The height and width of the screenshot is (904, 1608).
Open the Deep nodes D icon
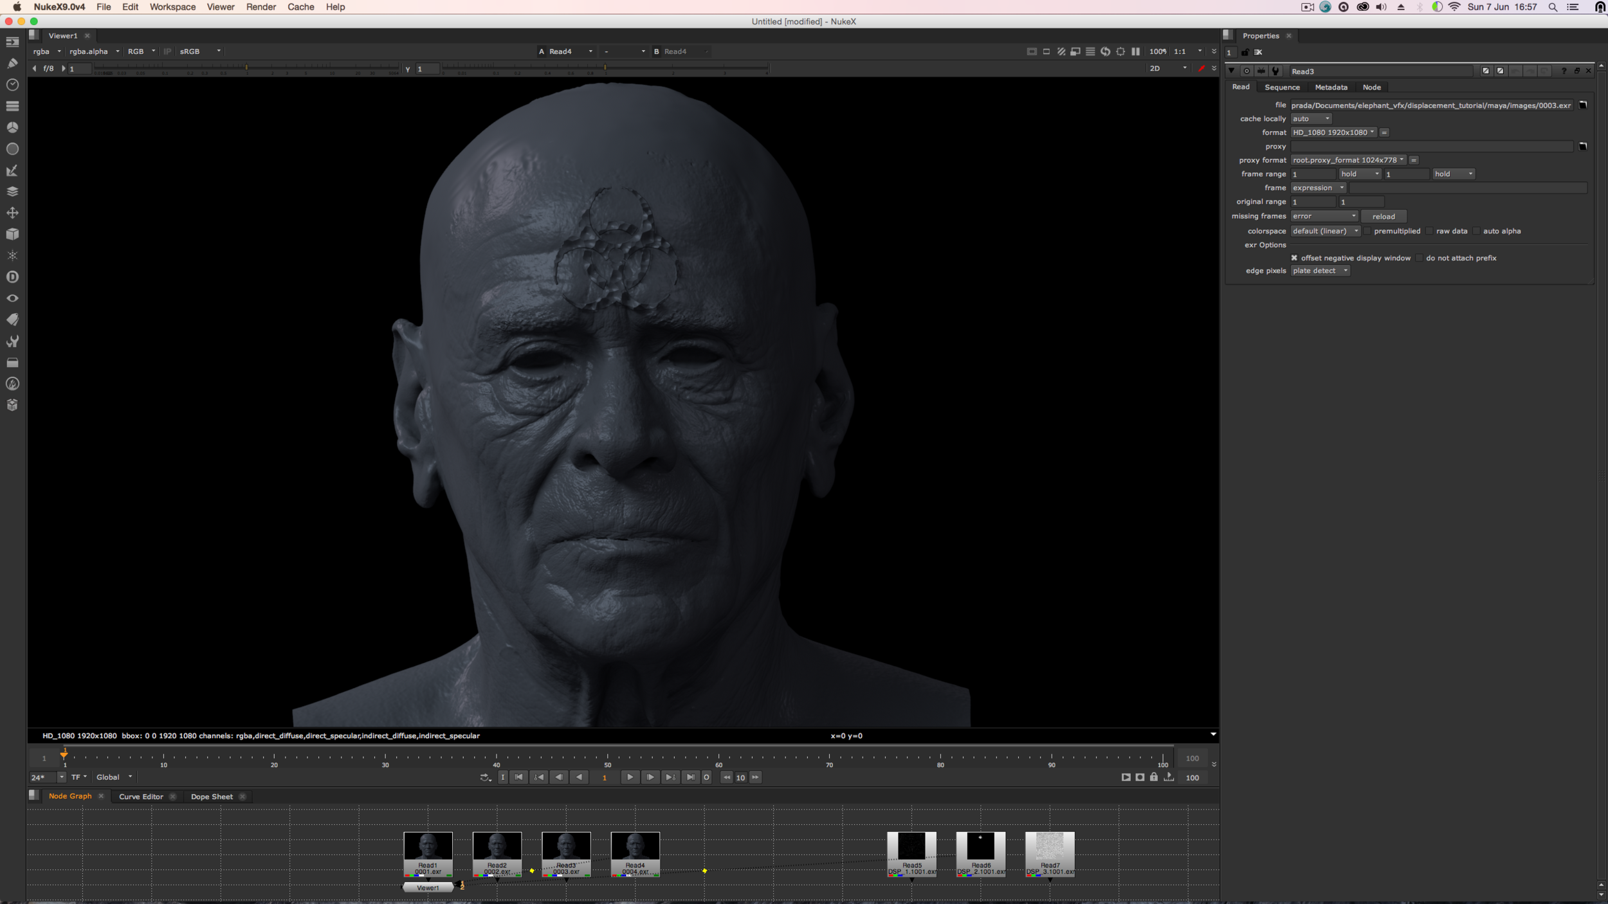(x=12, y=277)
